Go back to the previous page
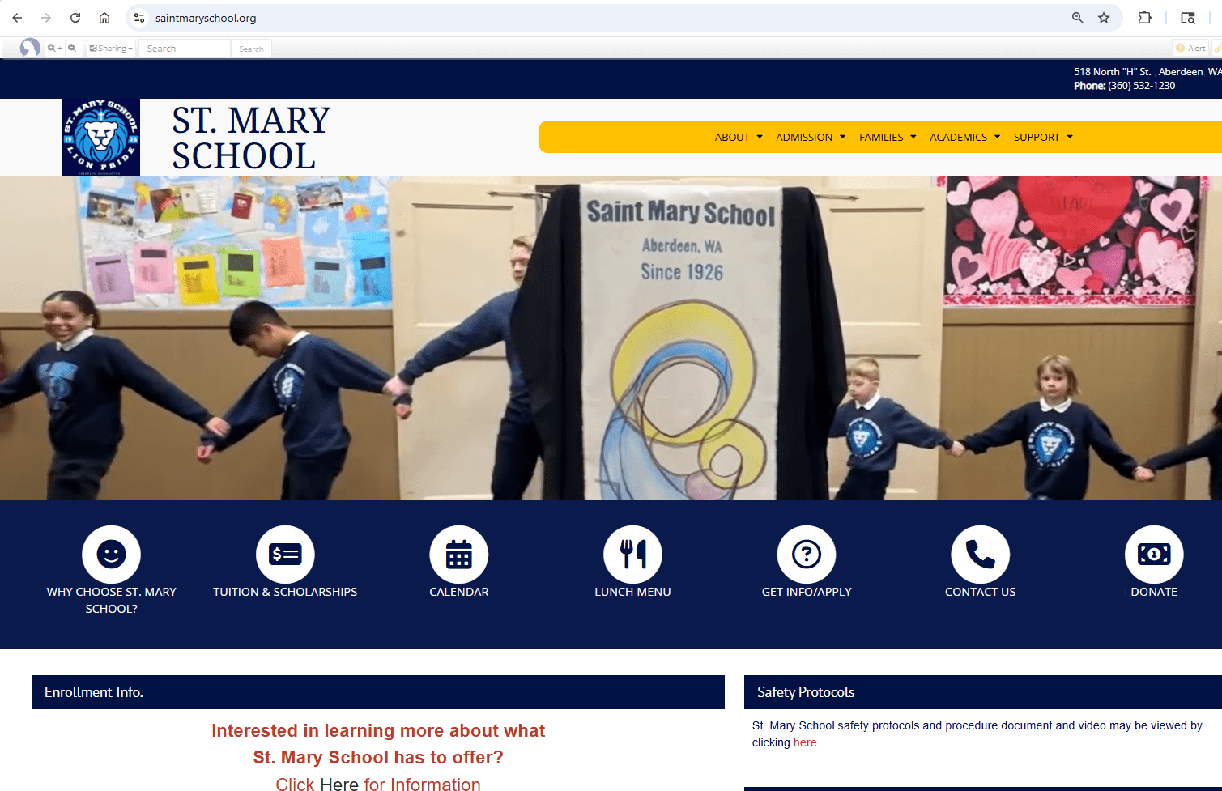Image resolution: width=1222 pixels, height=791 pixels. pos(17,18)
